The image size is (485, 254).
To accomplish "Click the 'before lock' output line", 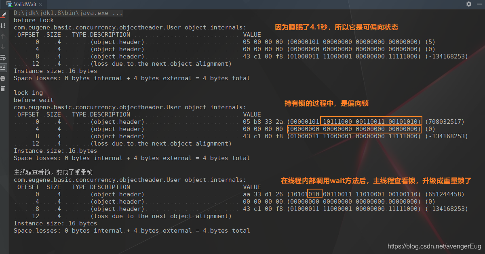I will [x=34, y=20].
